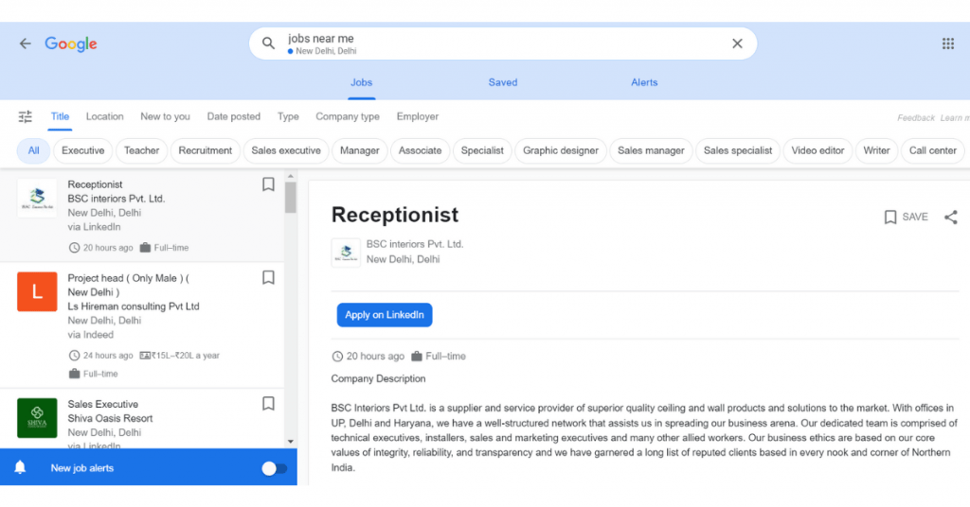Click the search magnifier icon
This screenshot has height=507, width=970.
click(x=268, y=44)
